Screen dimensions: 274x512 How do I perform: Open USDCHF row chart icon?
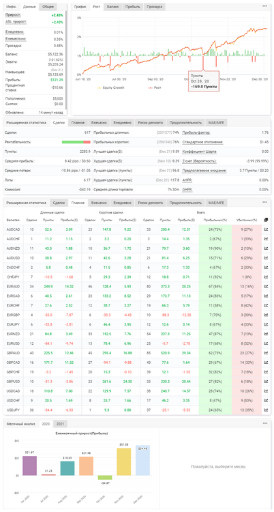point(266,400)
